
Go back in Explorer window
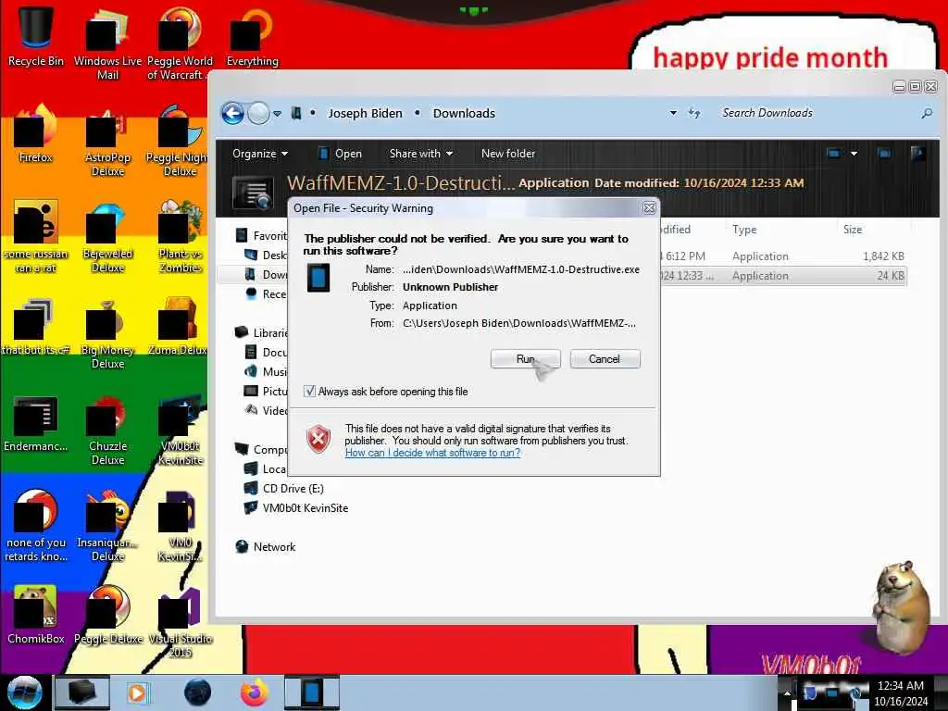click(x=232, y=113)
